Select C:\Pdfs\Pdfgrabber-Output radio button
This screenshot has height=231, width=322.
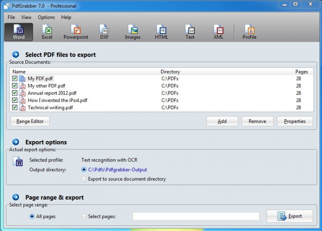[x=84, y=170]
